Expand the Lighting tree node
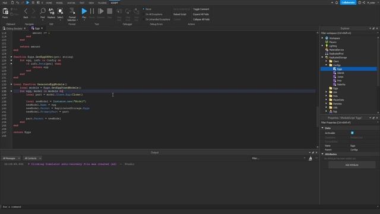The width and height of the screenshot is (380, 214). click(x=322, y=46)
